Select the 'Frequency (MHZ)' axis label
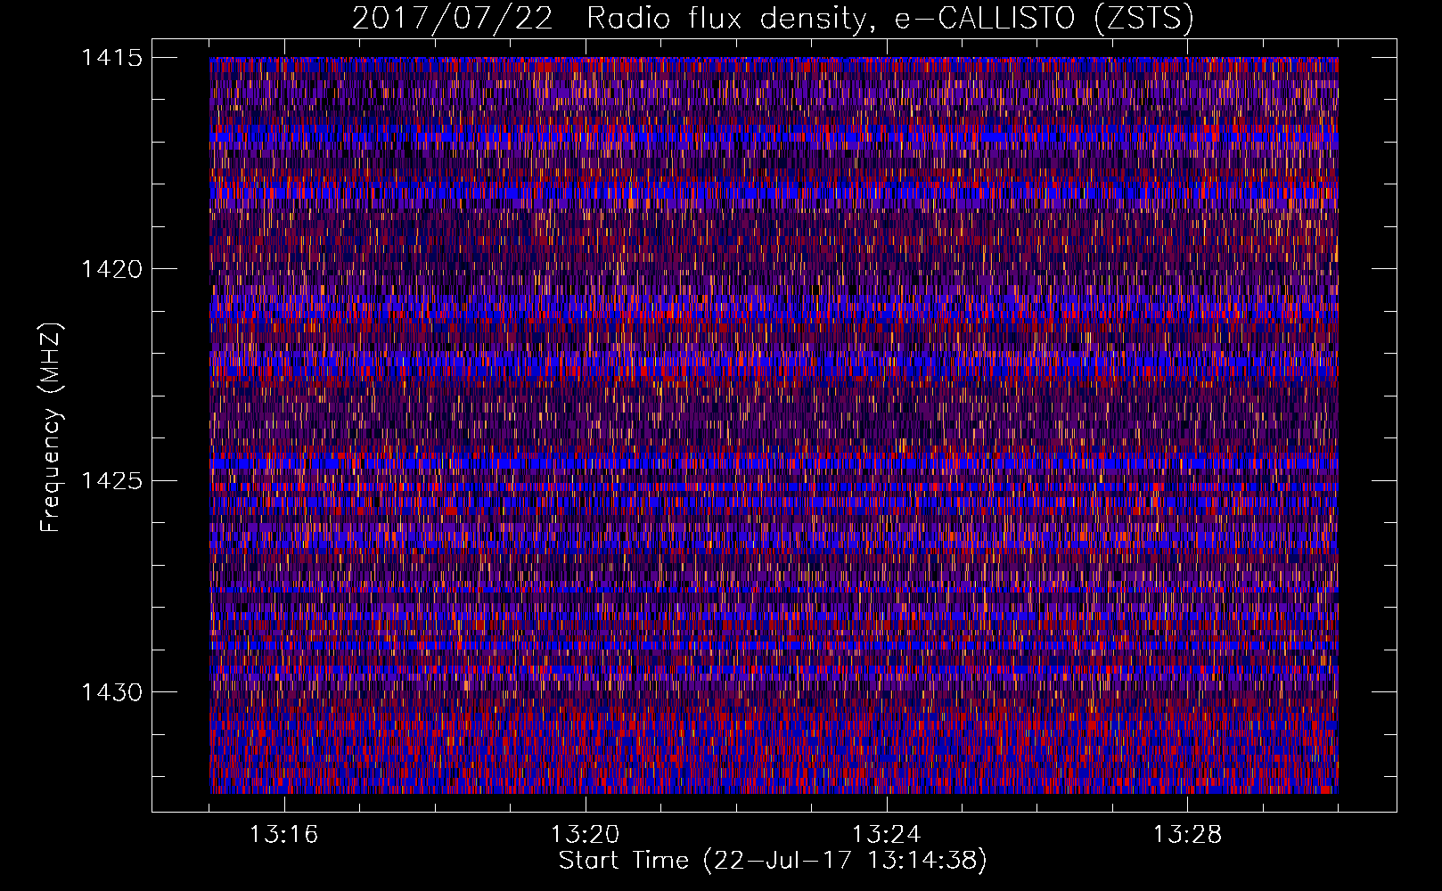1442x891 pixels. coord(51,427)
